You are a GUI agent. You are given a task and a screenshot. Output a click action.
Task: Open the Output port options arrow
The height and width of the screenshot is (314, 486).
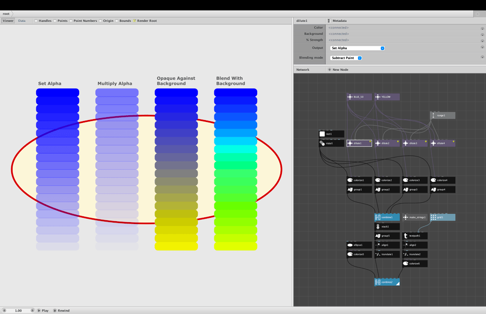482,48
